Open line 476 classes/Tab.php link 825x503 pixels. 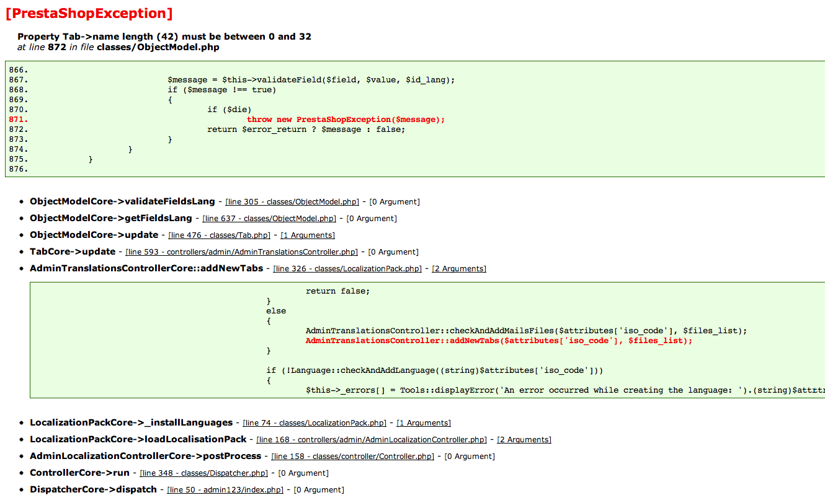[220, 235]
